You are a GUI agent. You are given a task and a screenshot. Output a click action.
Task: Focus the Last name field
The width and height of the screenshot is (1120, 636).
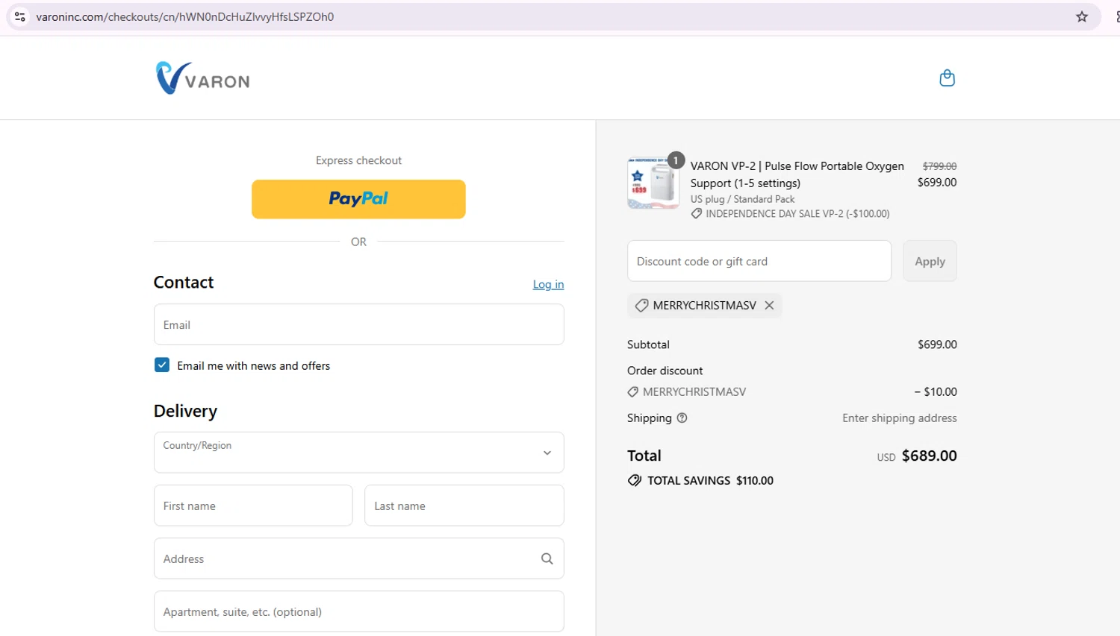point(464,506)
